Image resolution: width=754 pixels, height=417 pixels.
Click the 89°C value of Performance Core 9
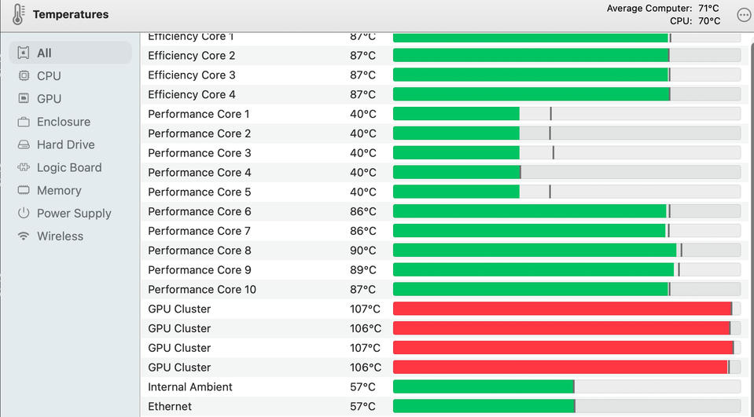(x=363, y=270)
